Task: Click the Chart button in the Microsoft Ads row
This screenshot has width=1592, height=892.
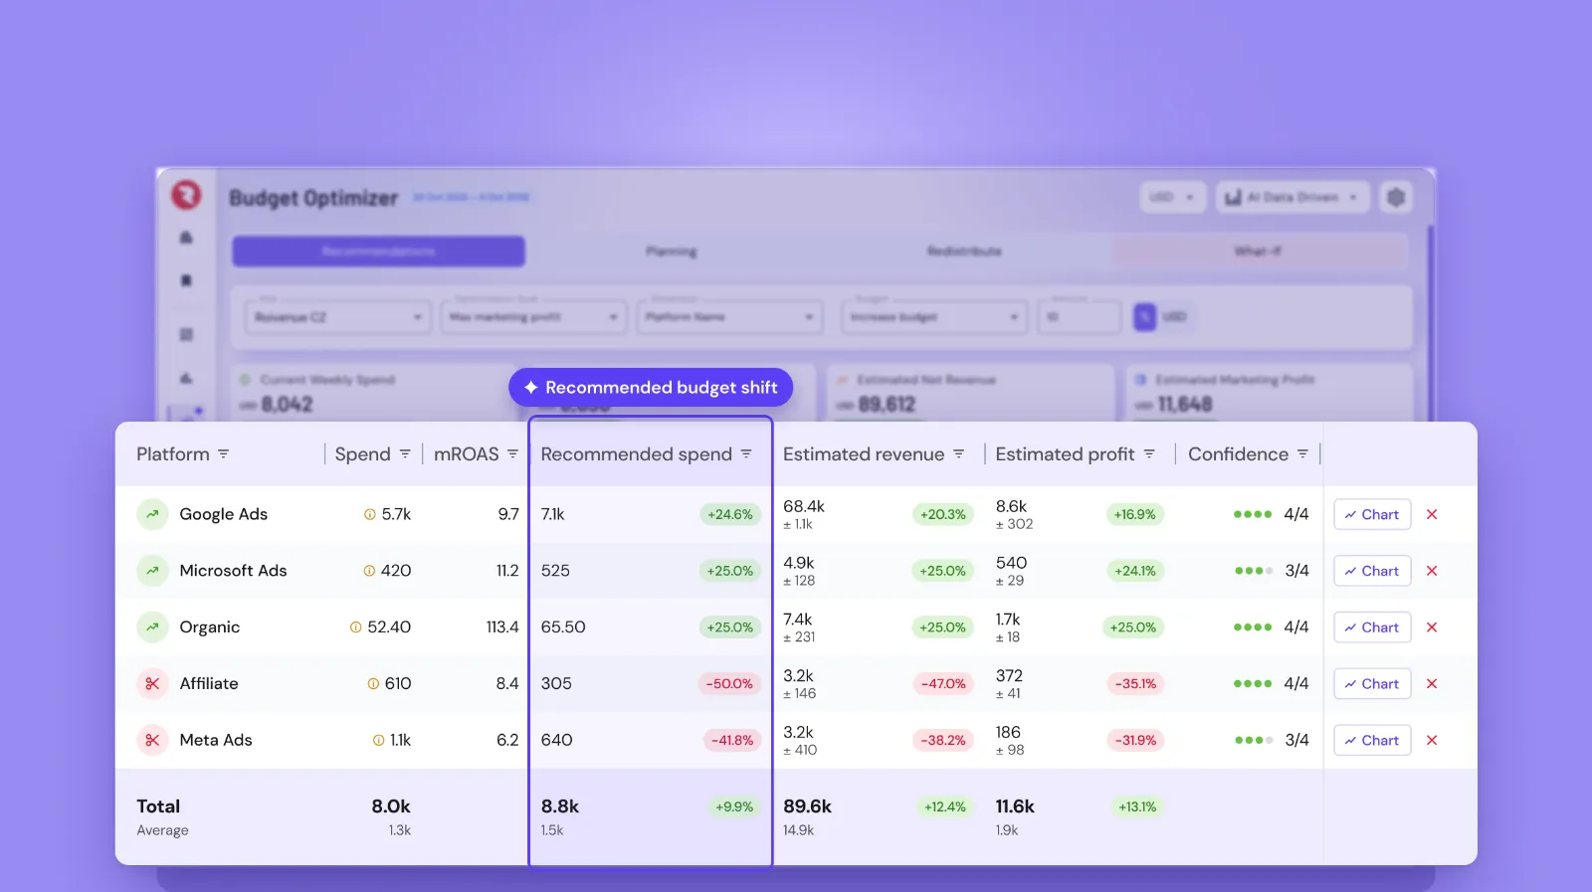Action: [x=1372, y=571]
